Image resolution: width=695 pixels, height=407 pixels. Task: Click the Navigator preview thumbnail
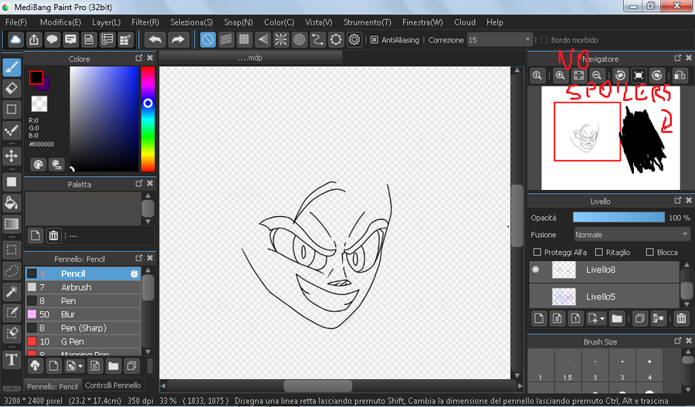click(x=610, y=138)
